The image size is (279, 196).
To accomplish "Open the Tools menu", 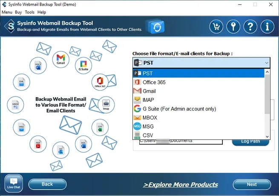I will pyautogui.click(x=29, y=12).
